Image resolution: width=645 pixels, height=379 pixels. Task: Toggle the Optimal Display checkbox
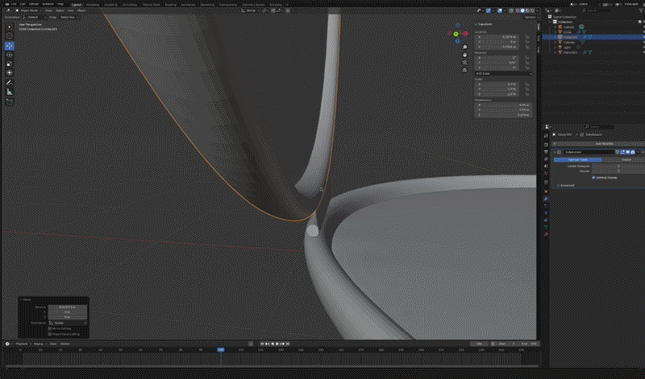(594, 177)
